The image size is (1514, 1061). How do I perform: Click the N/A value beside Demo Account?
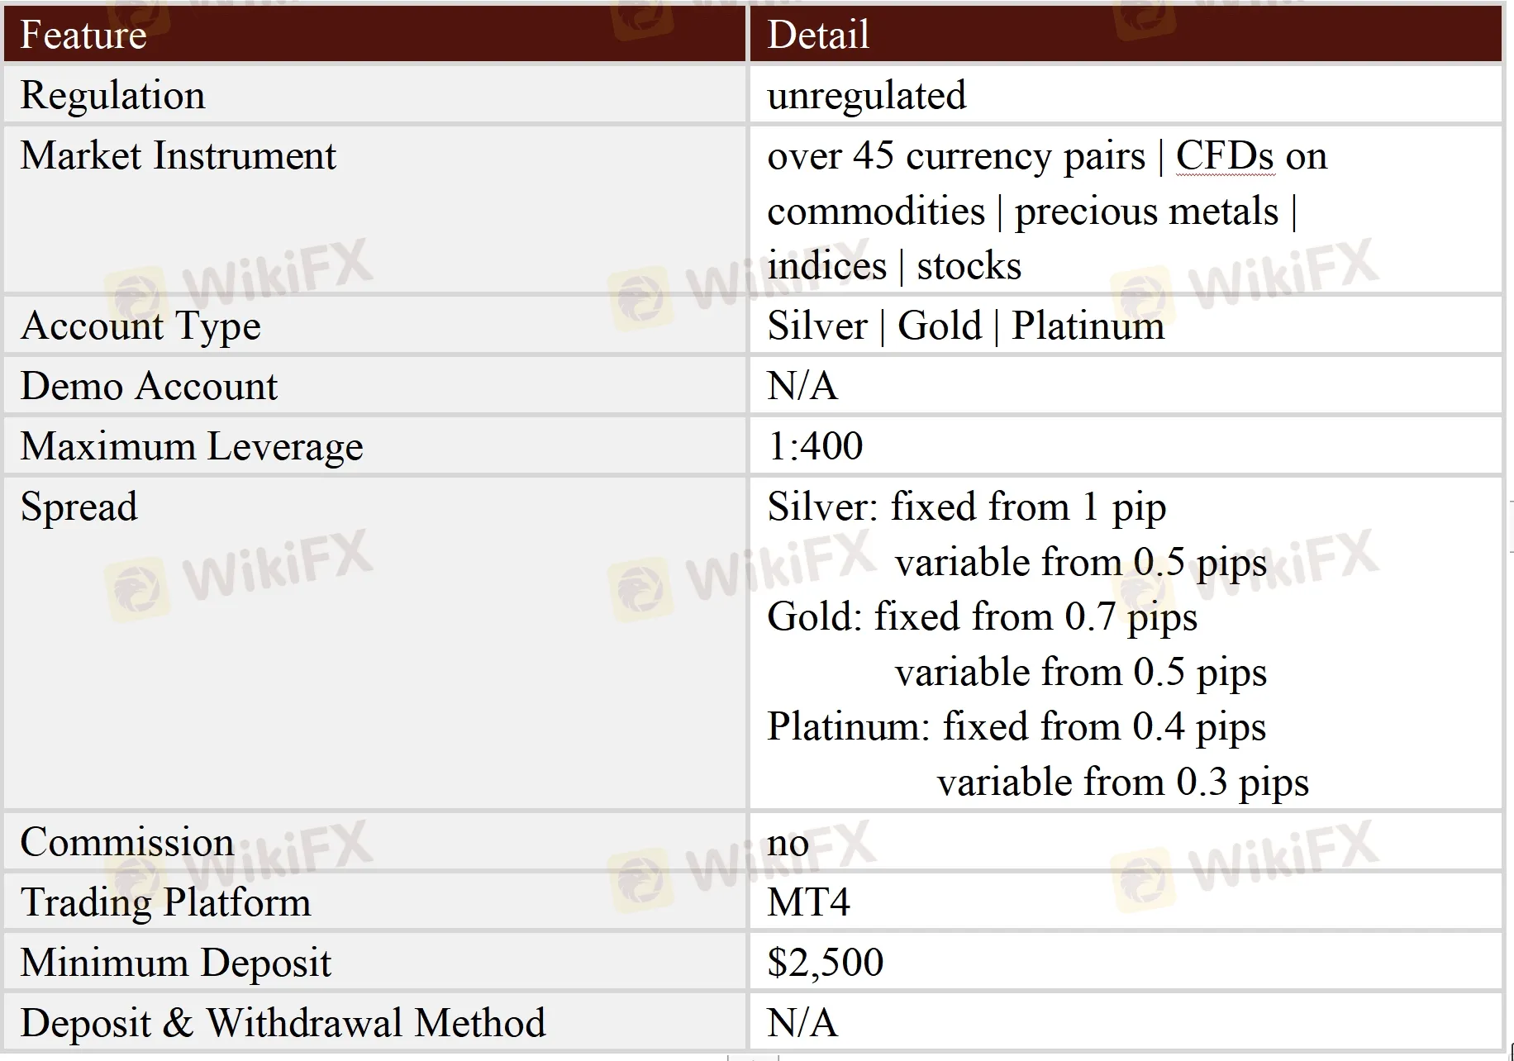pyautogui.click(x=802, y=386)
